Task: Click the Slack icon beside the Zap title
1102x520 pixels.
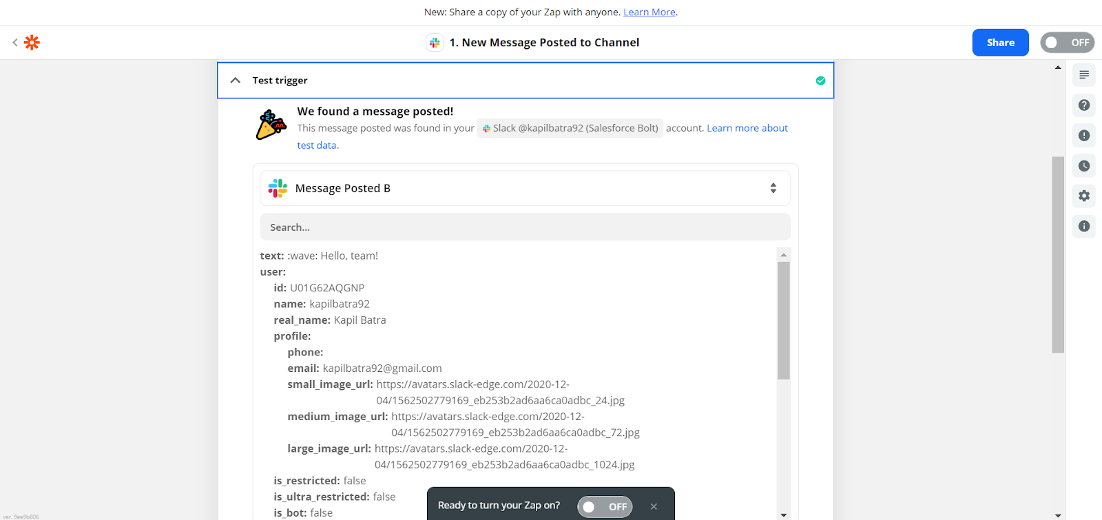Action: coord(435,43)
